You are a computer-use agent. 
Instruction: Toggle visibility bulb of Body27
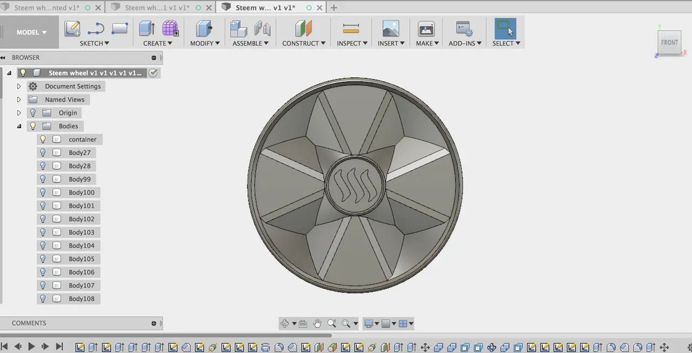[x=43, y=152]
